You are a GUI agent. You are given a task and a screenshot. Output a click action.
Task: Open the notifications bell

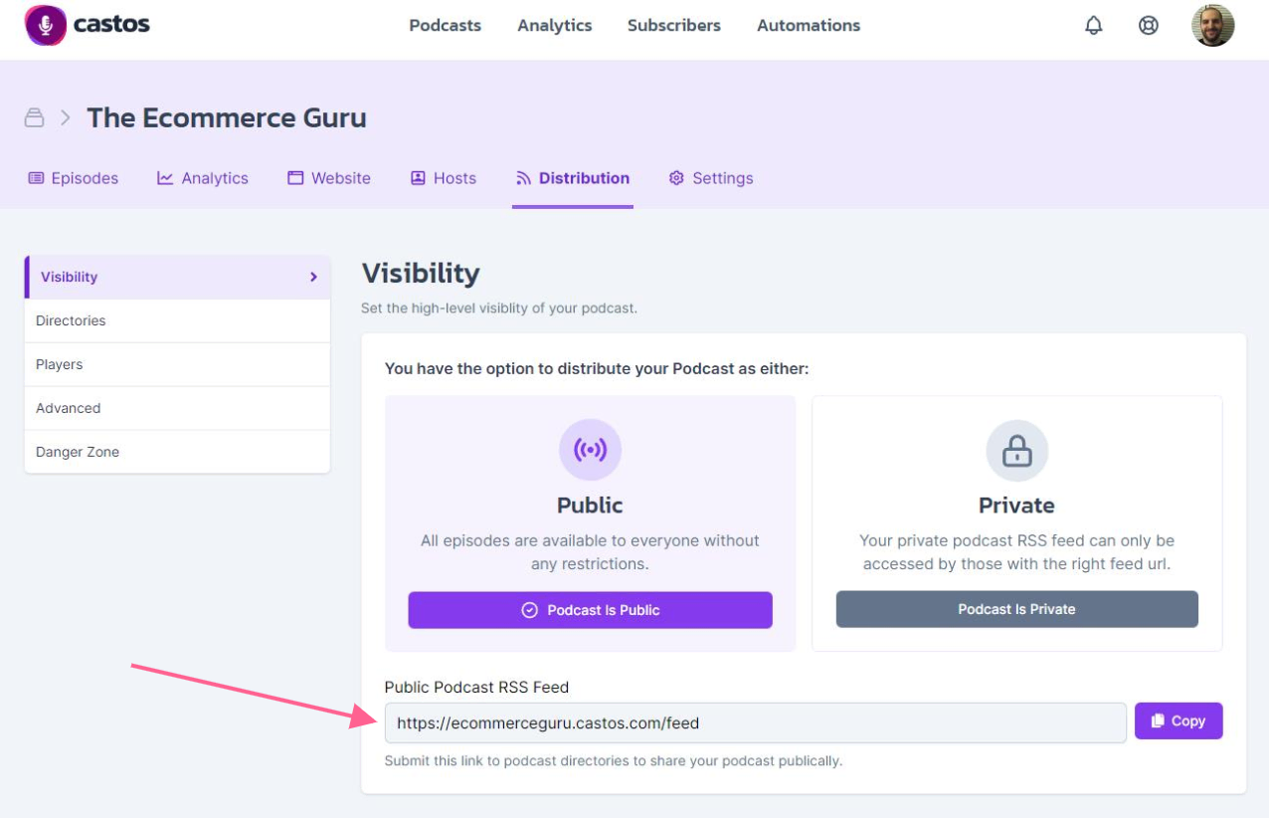1093,26
